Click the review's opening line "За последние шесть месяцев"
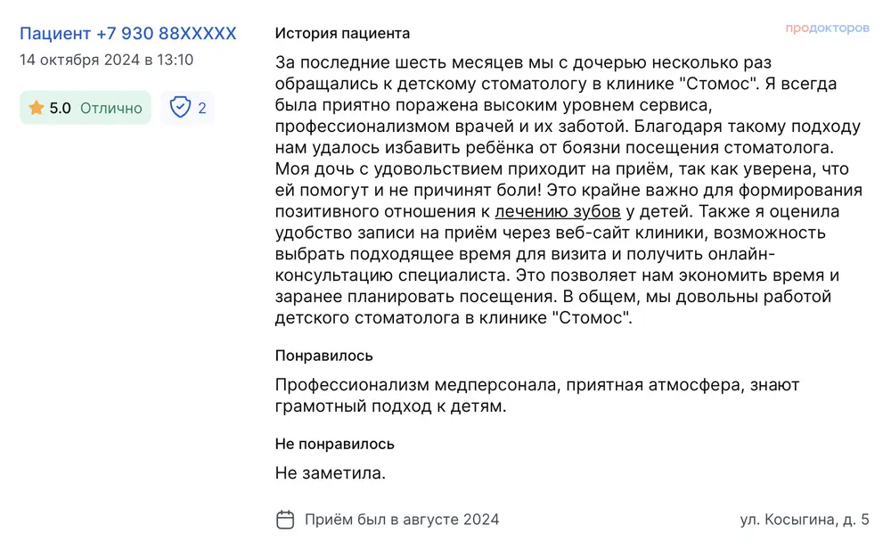The height and width of the screenshot is (549, 891). 386,63
